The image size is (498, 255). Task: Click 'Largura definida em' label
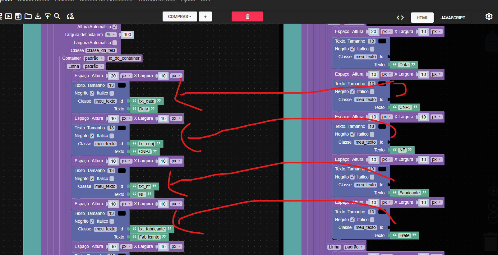tap(84, 35)
